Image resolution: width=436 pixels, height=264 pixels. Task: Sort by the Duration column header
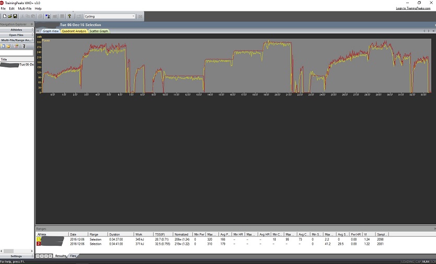click(121, 235)
